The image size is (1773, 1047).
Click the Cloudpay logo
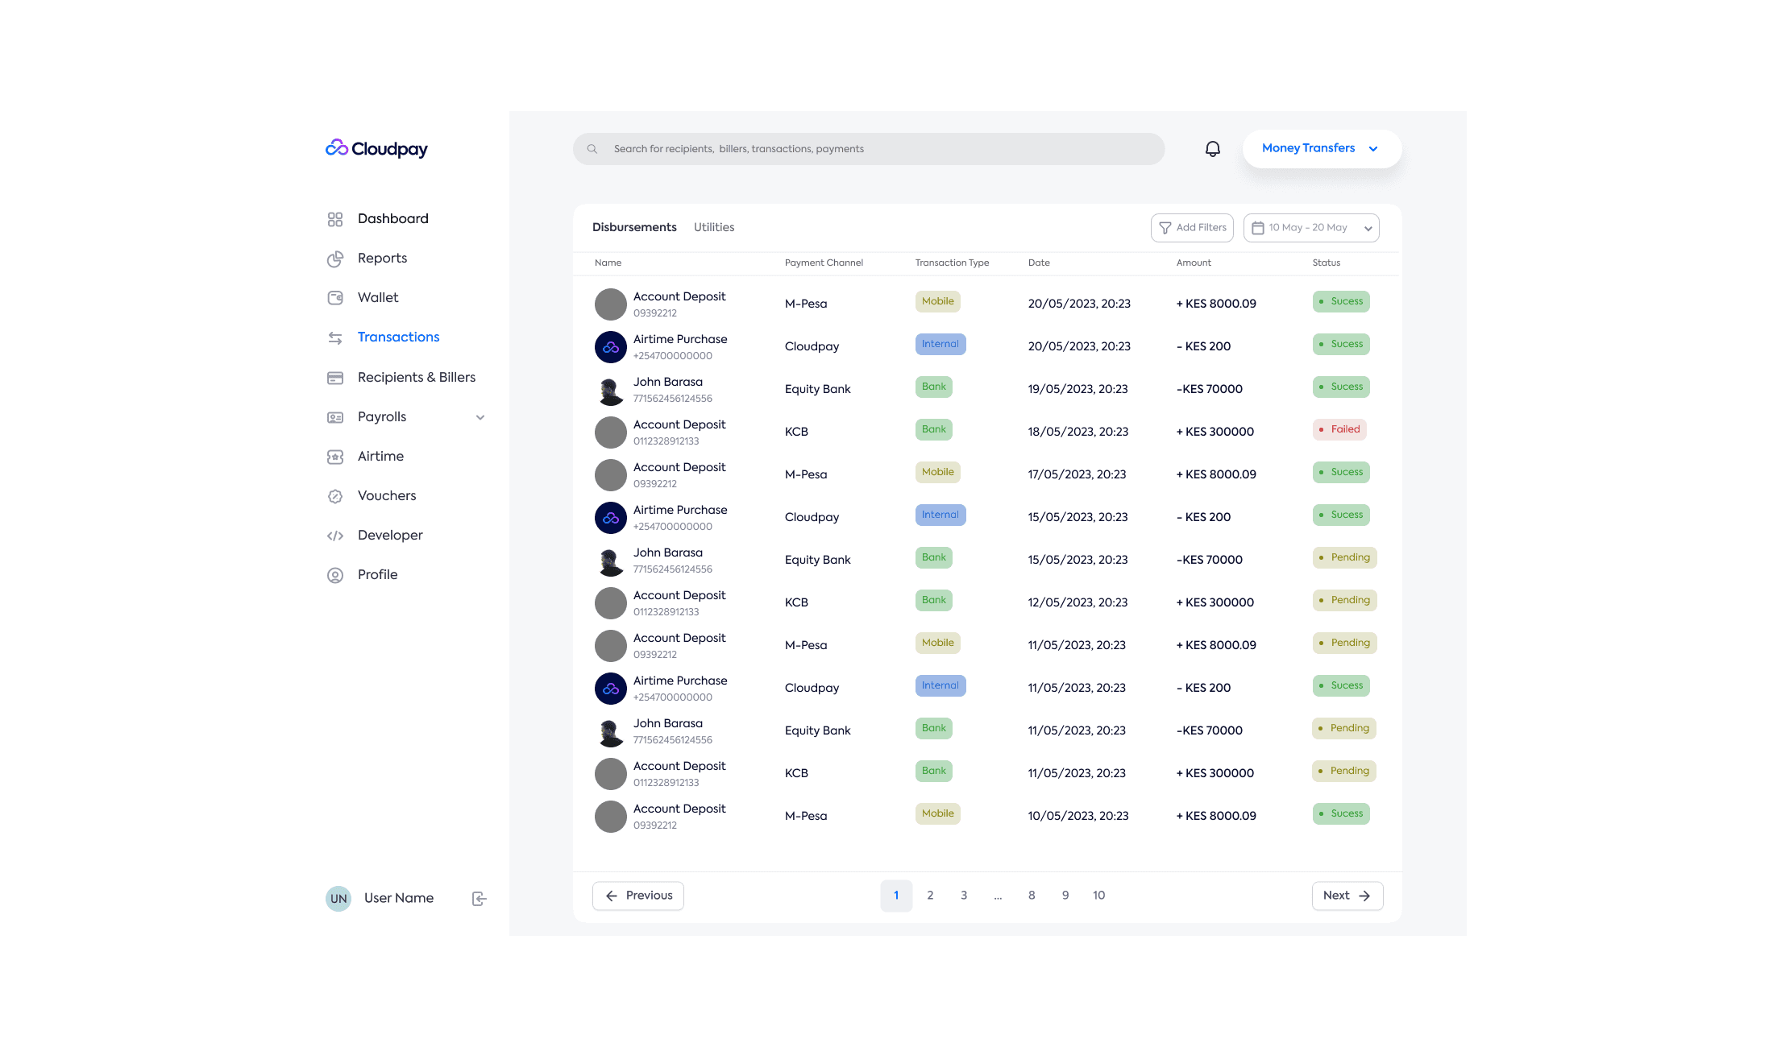click(x=376, y=148)
